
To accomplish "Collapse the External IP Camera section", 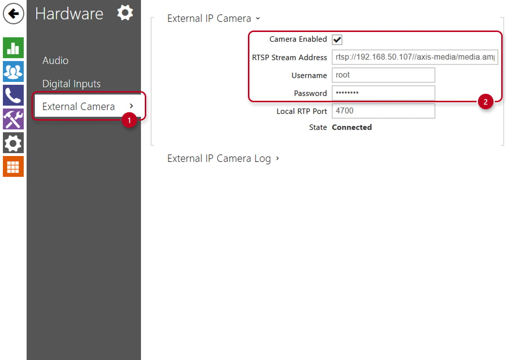I will pos(214,18).
